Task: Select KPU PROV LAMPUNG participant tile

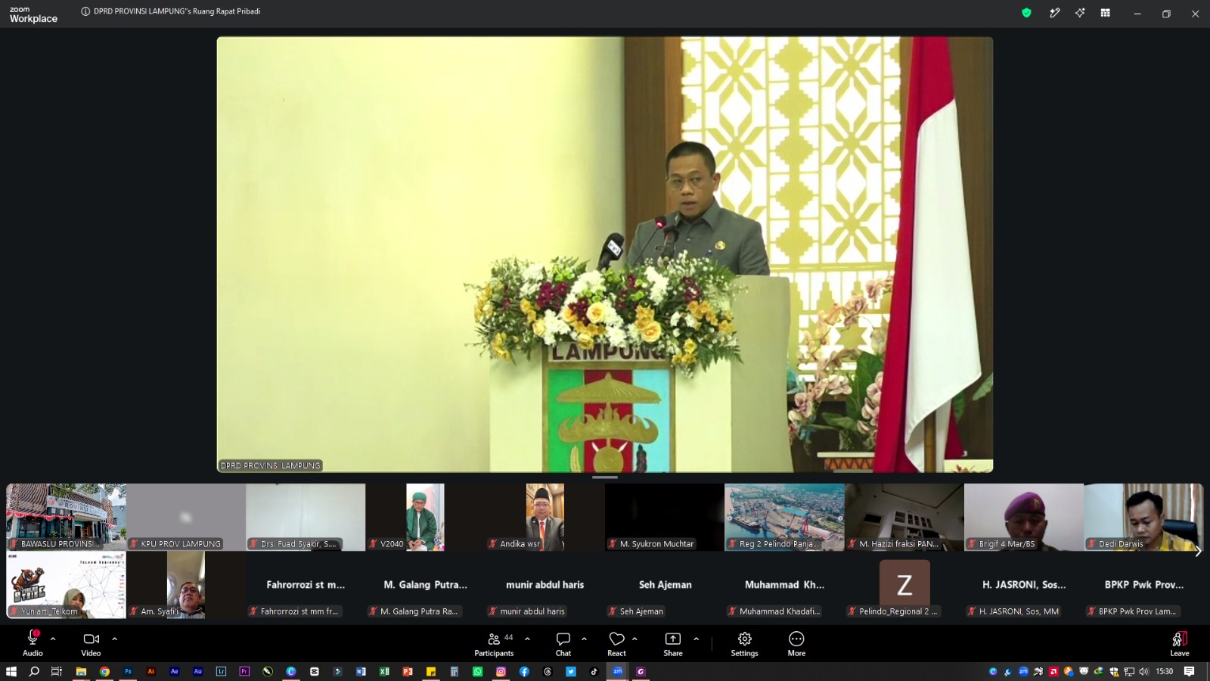Action: point(186,518)
